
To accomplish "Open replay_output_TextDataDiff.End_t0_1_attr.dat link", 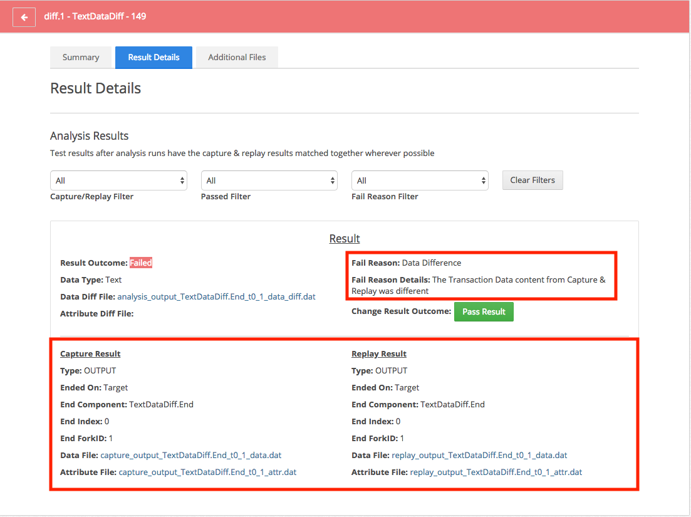I will [x=496, y=472].
